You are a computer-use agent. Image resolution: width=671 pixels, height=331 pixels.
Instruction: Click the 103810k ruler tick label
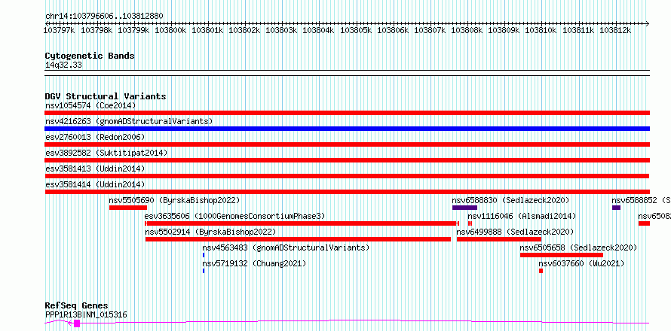pos(541,30)
